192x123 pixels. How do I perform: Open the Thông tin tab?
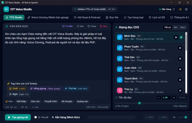179,17
